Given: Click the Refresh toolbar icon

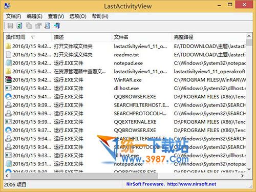Looking at the screenshot, I should point(19,26).
